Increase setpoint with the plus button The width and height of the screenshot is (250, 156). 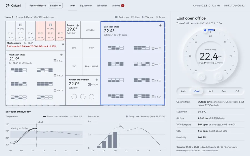(219, 77)
